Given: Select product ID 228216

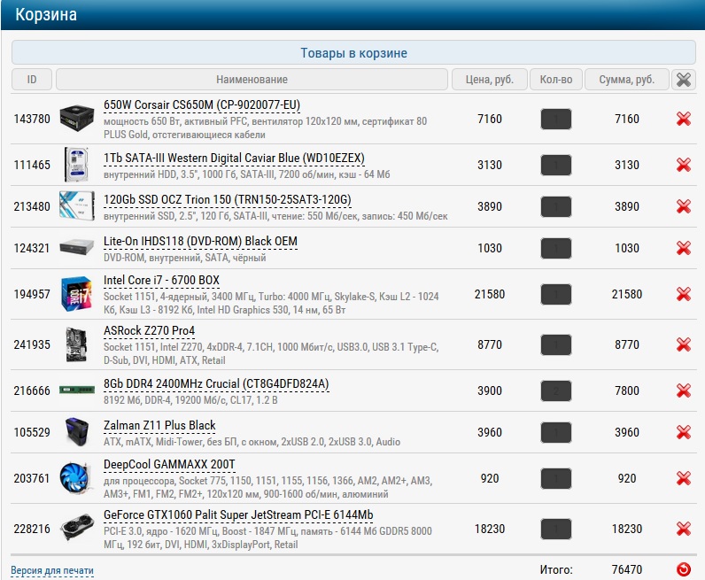Looking at the screenshot, I should click(x=32, y=530).
